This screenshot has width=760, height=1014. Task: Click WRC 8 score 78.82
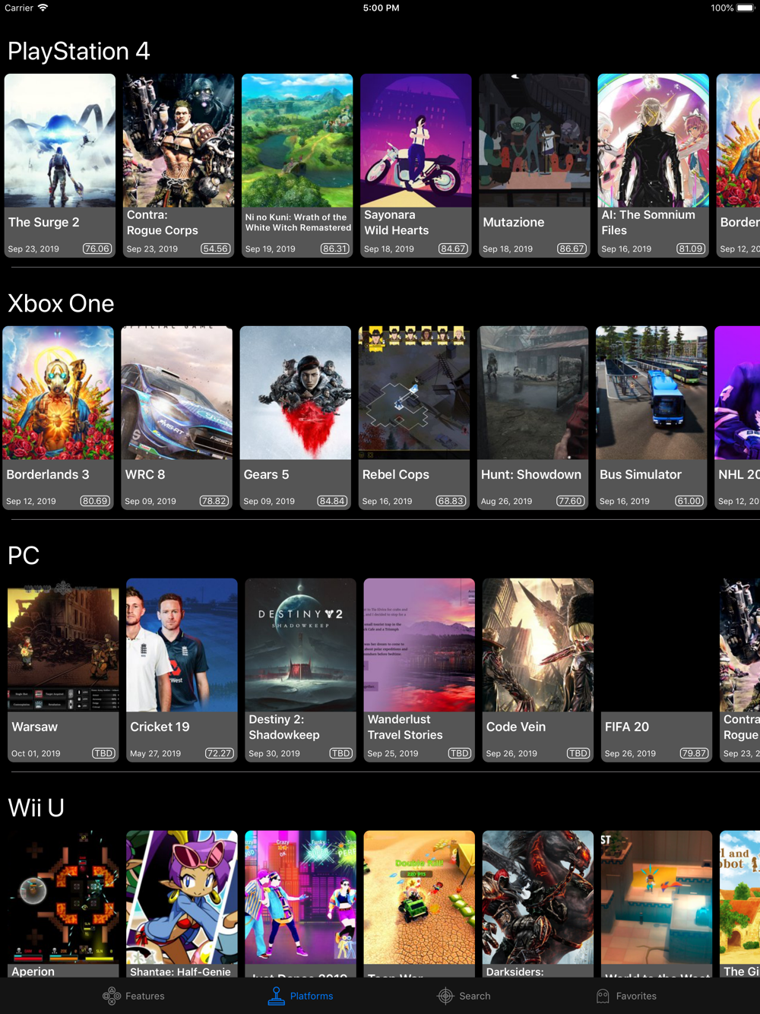tap(214, 501)
